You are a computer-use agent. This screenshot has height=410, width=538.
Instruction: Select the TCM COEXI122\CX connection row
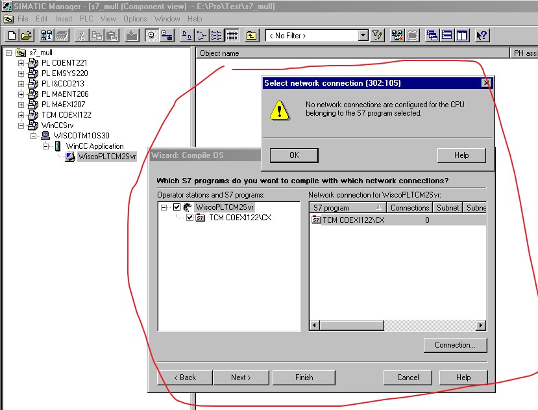click(x=398, y=220)
